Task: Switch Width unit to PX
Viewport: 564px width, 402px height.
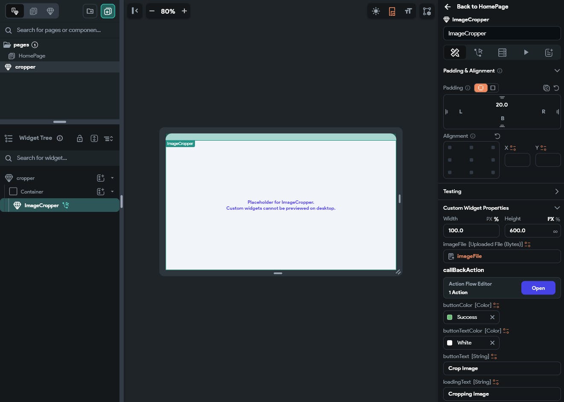Action: pyautogui.click(x=489, y=219)
